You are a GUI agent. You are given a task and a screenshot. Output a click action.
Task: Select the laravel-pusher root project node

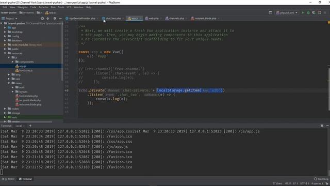click(16, 23)
